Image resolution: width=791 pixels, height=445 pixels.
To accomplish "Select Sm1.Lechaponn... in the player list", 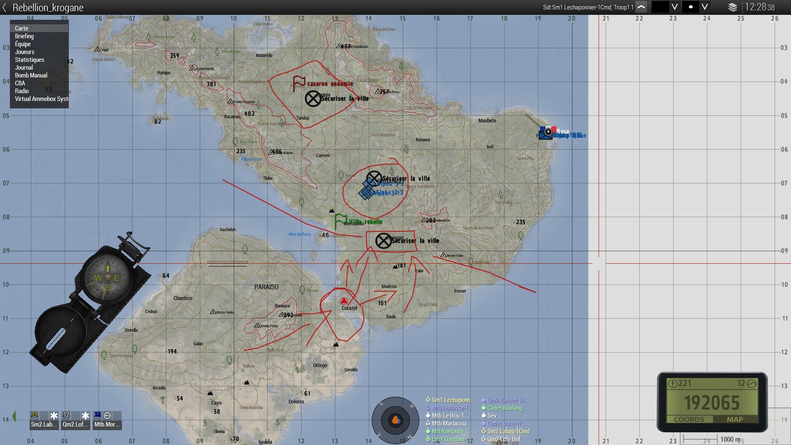I will (451, 400).
